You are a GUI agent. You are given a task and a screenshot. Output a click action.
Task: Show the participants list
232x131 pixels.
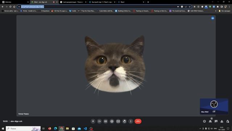pyautogui.click(x=210, y=121)
